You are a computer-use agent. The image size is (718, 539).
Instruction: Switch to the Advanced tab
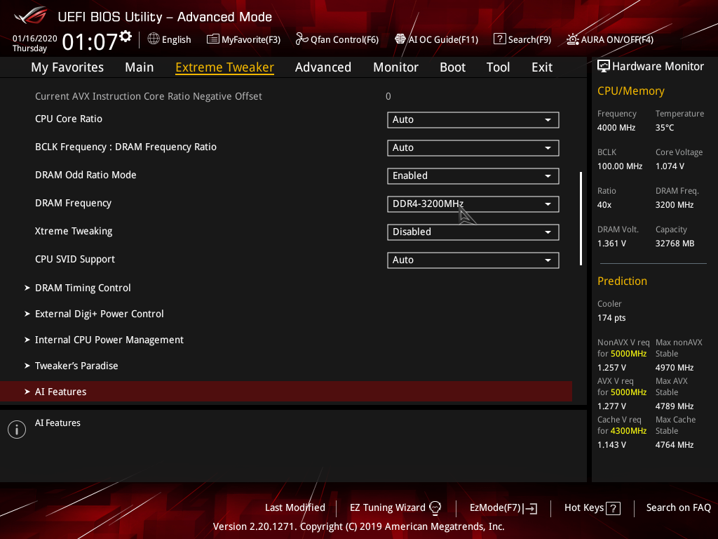tap(323, 67)
